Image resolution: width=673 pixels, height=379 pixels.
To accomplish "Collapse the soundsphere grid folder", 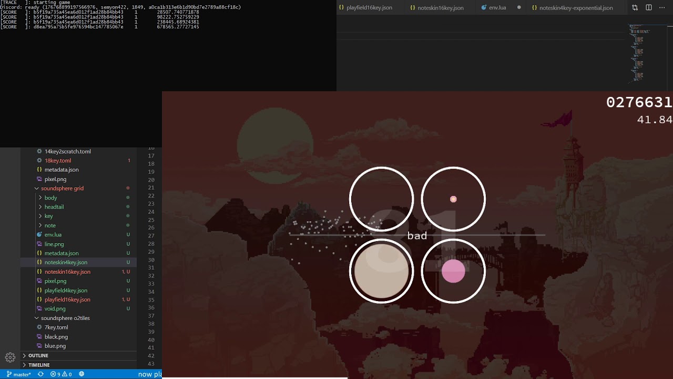I will point(36,188).
